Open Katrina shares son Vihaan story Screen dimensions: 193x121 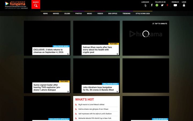(x=93, y=109)
